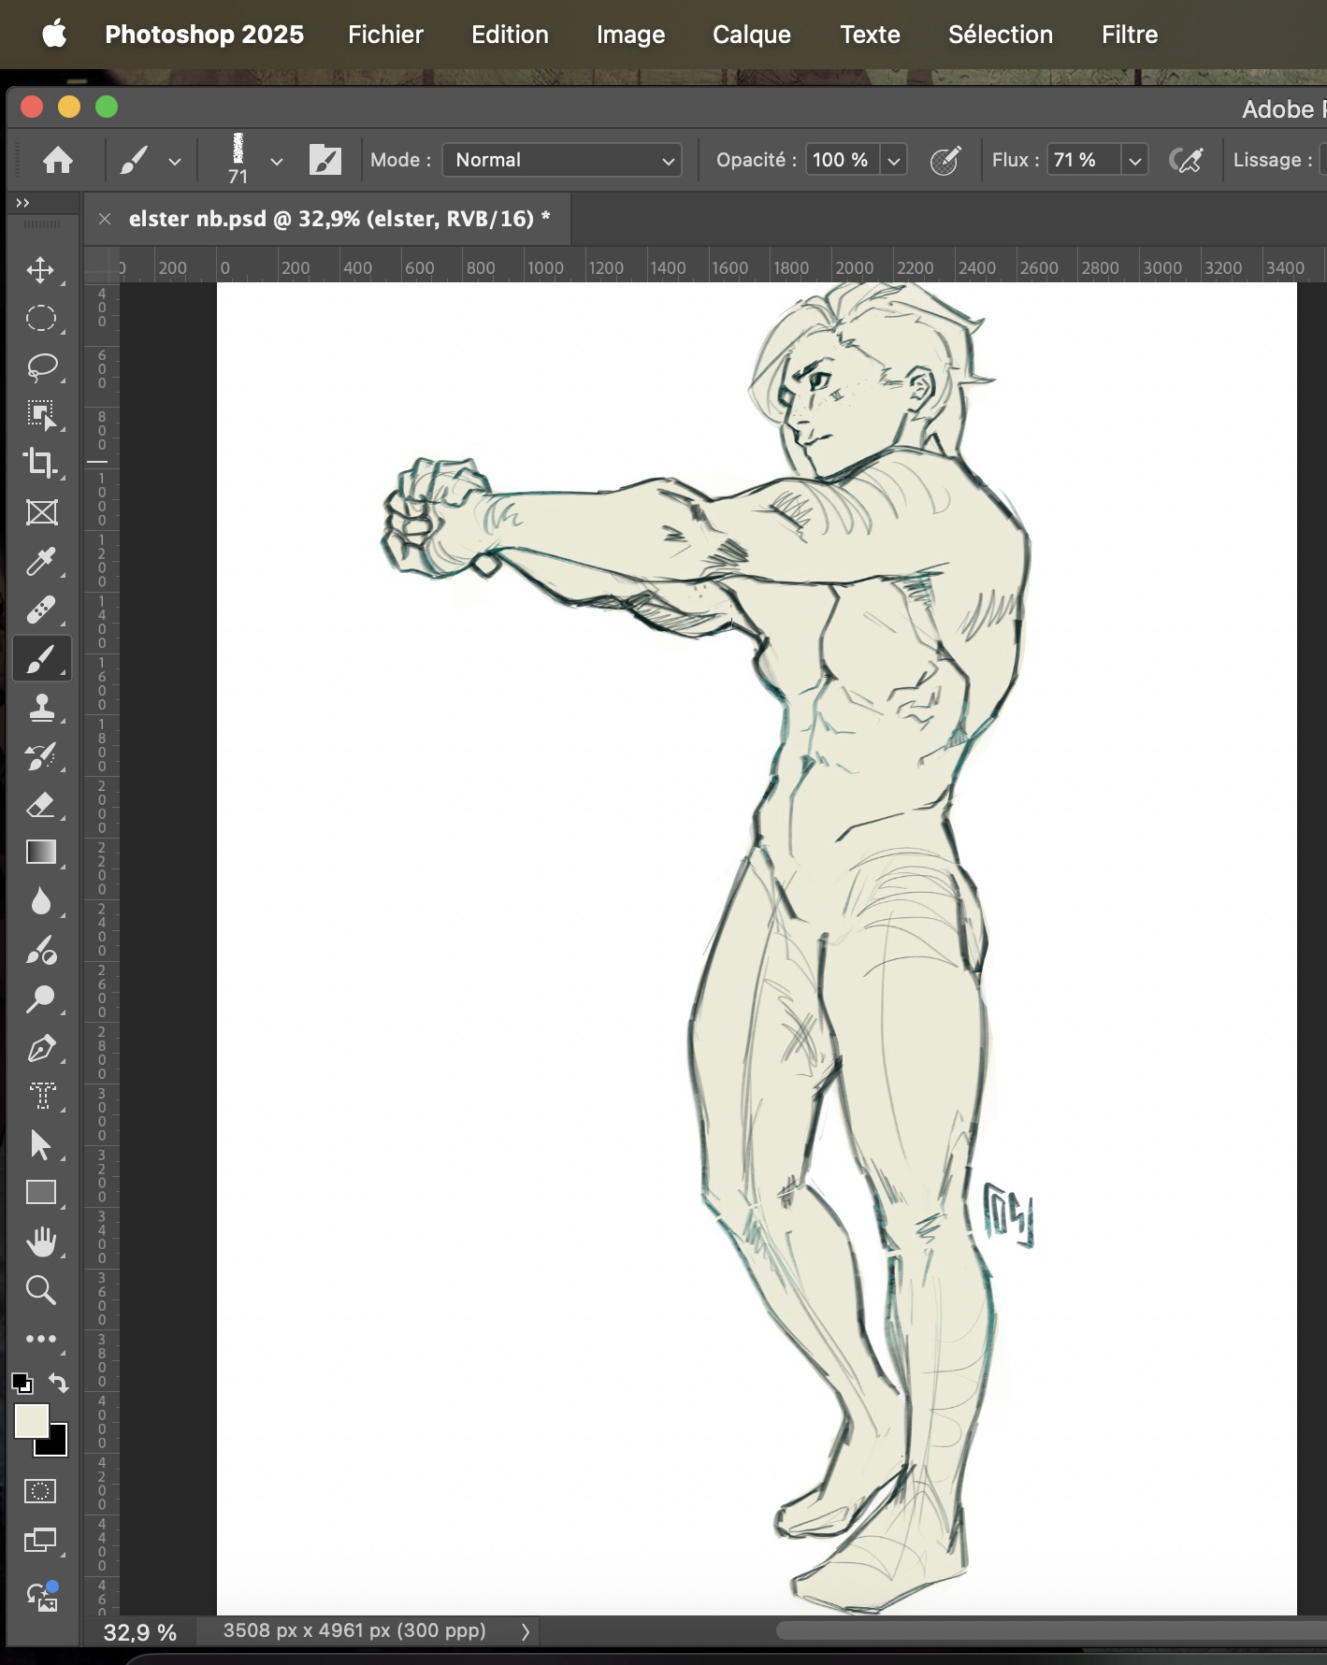Toggle Quick Mask mode
The height and width of the screenshot is (1665, 1327).
(40, 1491)
